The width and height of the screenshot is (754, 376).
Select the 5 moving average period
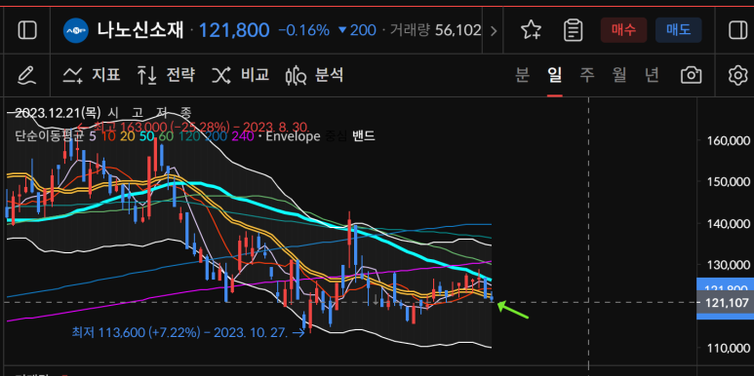tap(93, 136)
